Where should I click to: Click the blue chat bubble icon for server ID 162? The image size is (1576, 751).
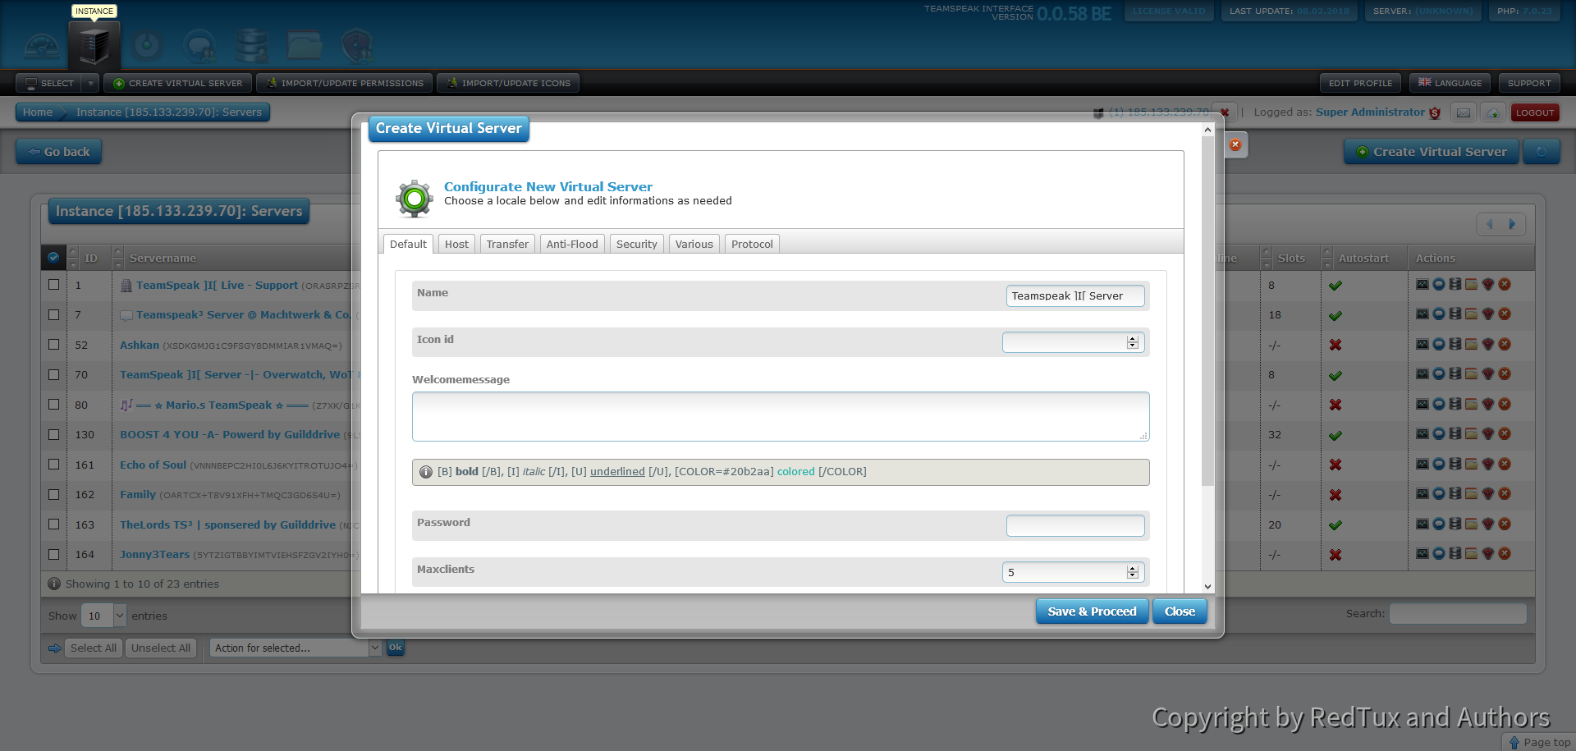point(1439,494)
